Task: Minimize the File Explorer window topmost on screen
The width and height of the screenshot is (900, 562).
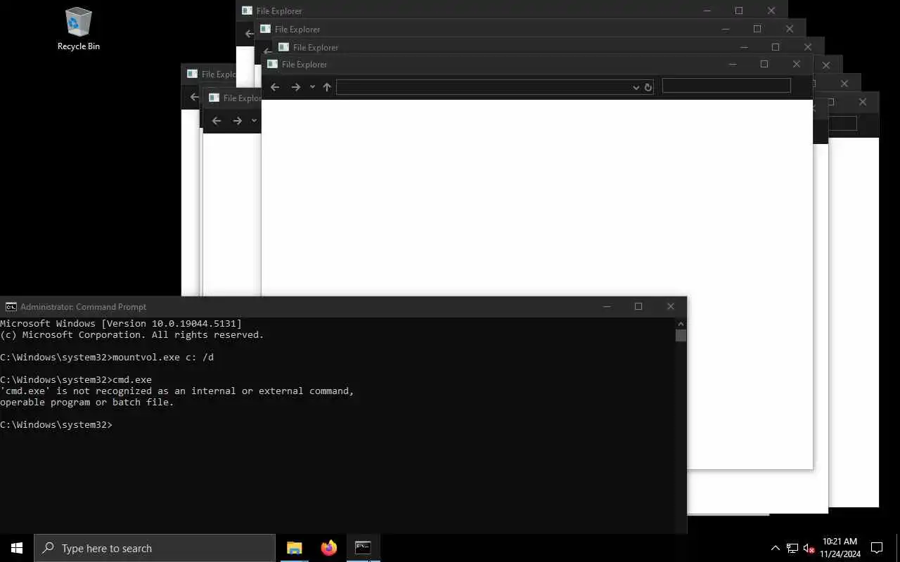Action: [707, 11]
